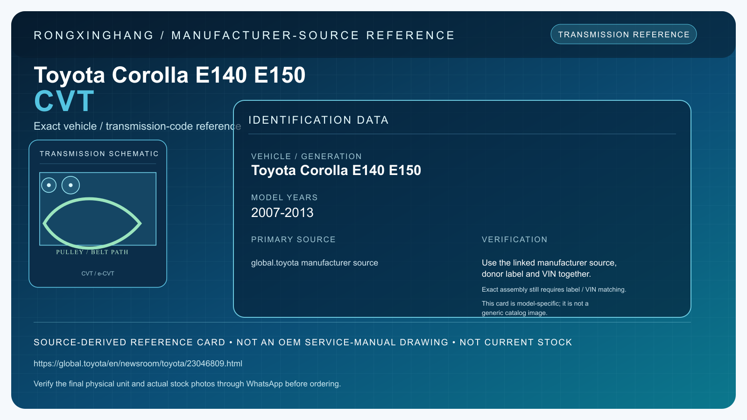
Task: Click the green belt path loop
Action: 92,223
